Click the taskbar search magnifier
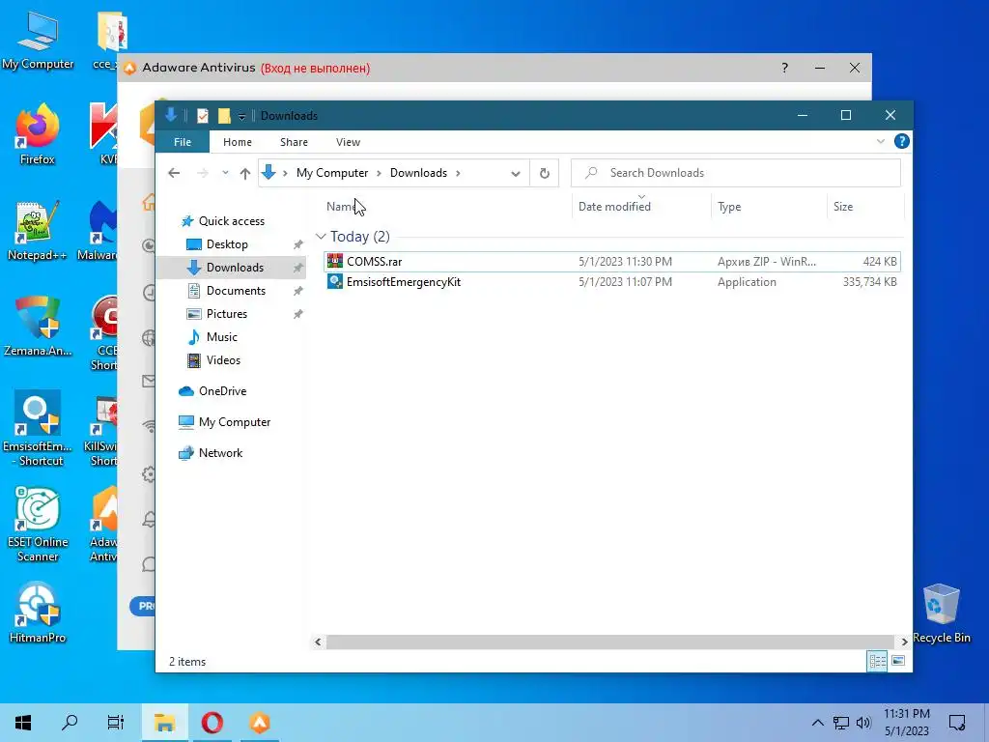This screenshot has width=989, height=742. click(x=70, y=723)
